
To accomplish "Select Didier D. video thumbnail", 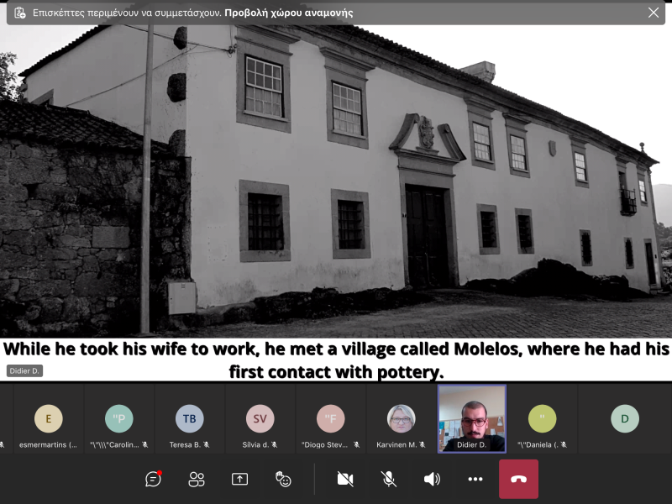I will coord(472,415).
